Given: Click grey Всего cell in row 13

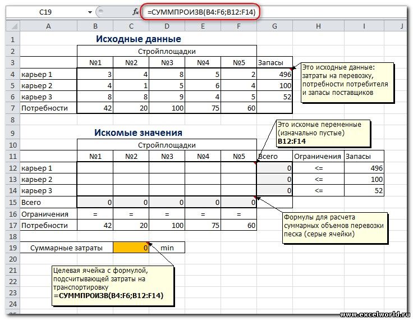Looking at the screenshot, I should click(x=274, y=179).
